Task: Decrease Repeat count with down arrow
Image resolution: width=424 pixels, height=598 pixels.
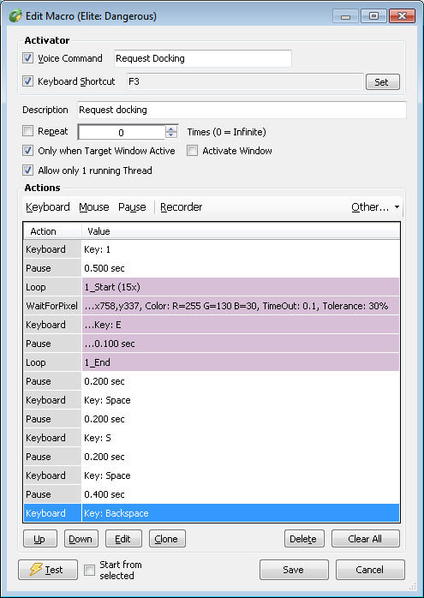Action: [x=171, y=135]
